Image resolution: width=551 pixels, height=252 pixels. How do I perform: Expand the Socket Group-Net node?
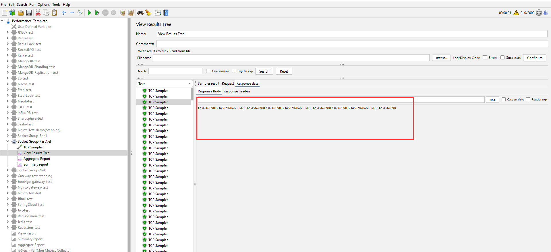pos(8,170)
